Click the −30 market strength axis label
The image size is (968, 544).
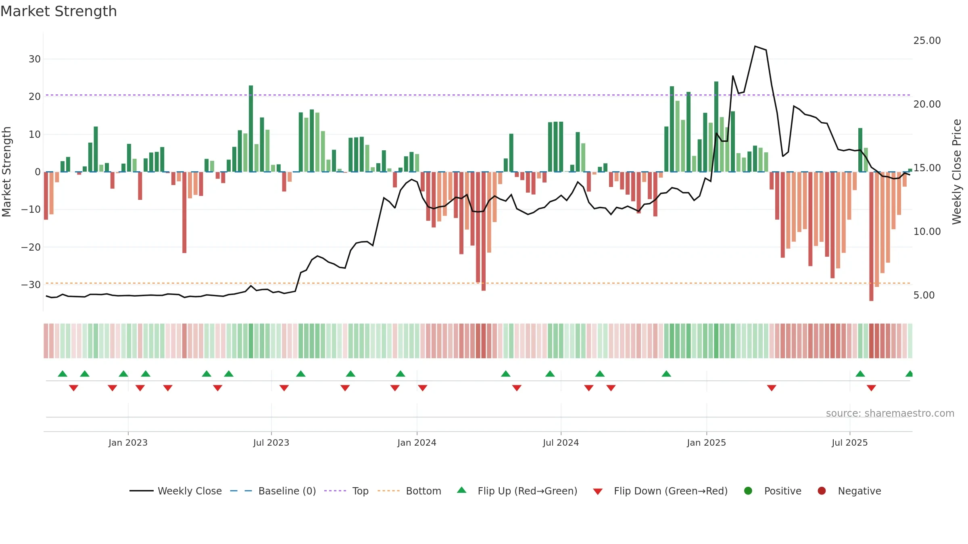[31, 285]
